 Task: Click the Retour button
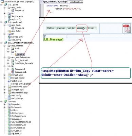(x=51, y=28)
